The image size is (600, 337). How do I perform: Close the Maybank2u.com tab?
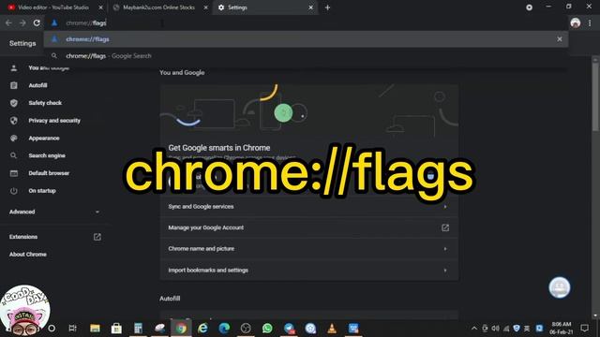pos(205,7)
